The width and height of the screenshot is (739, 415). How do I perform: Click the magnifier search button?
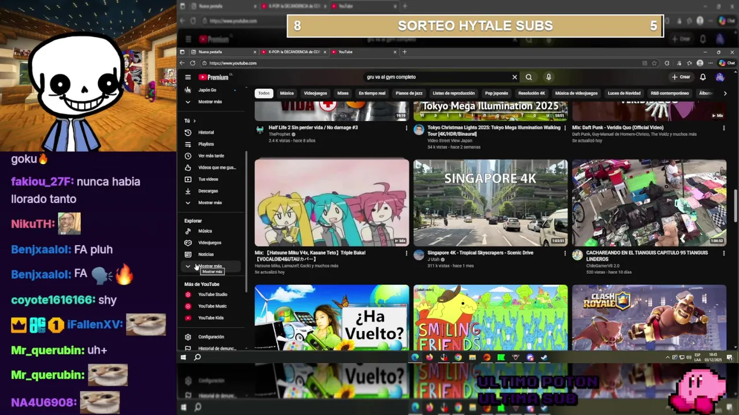click(x=529, y=77)
